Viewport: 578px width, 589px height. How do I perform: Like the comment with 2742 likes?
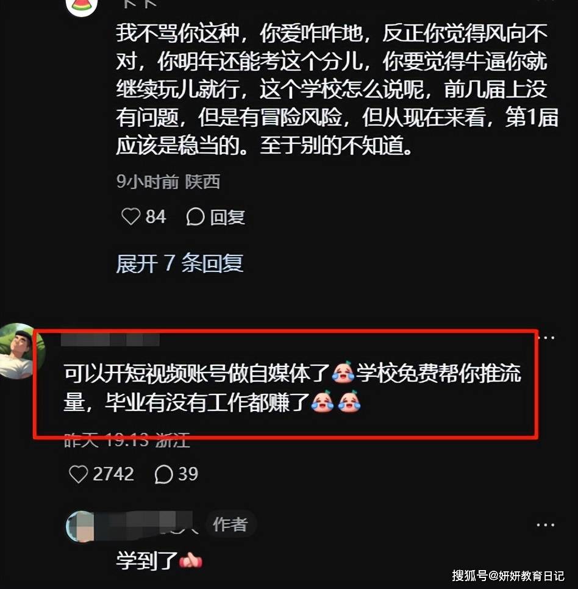pos(79,474)
